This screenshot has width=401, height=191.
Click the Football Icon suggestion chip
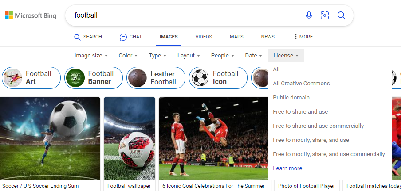point(218,78)
